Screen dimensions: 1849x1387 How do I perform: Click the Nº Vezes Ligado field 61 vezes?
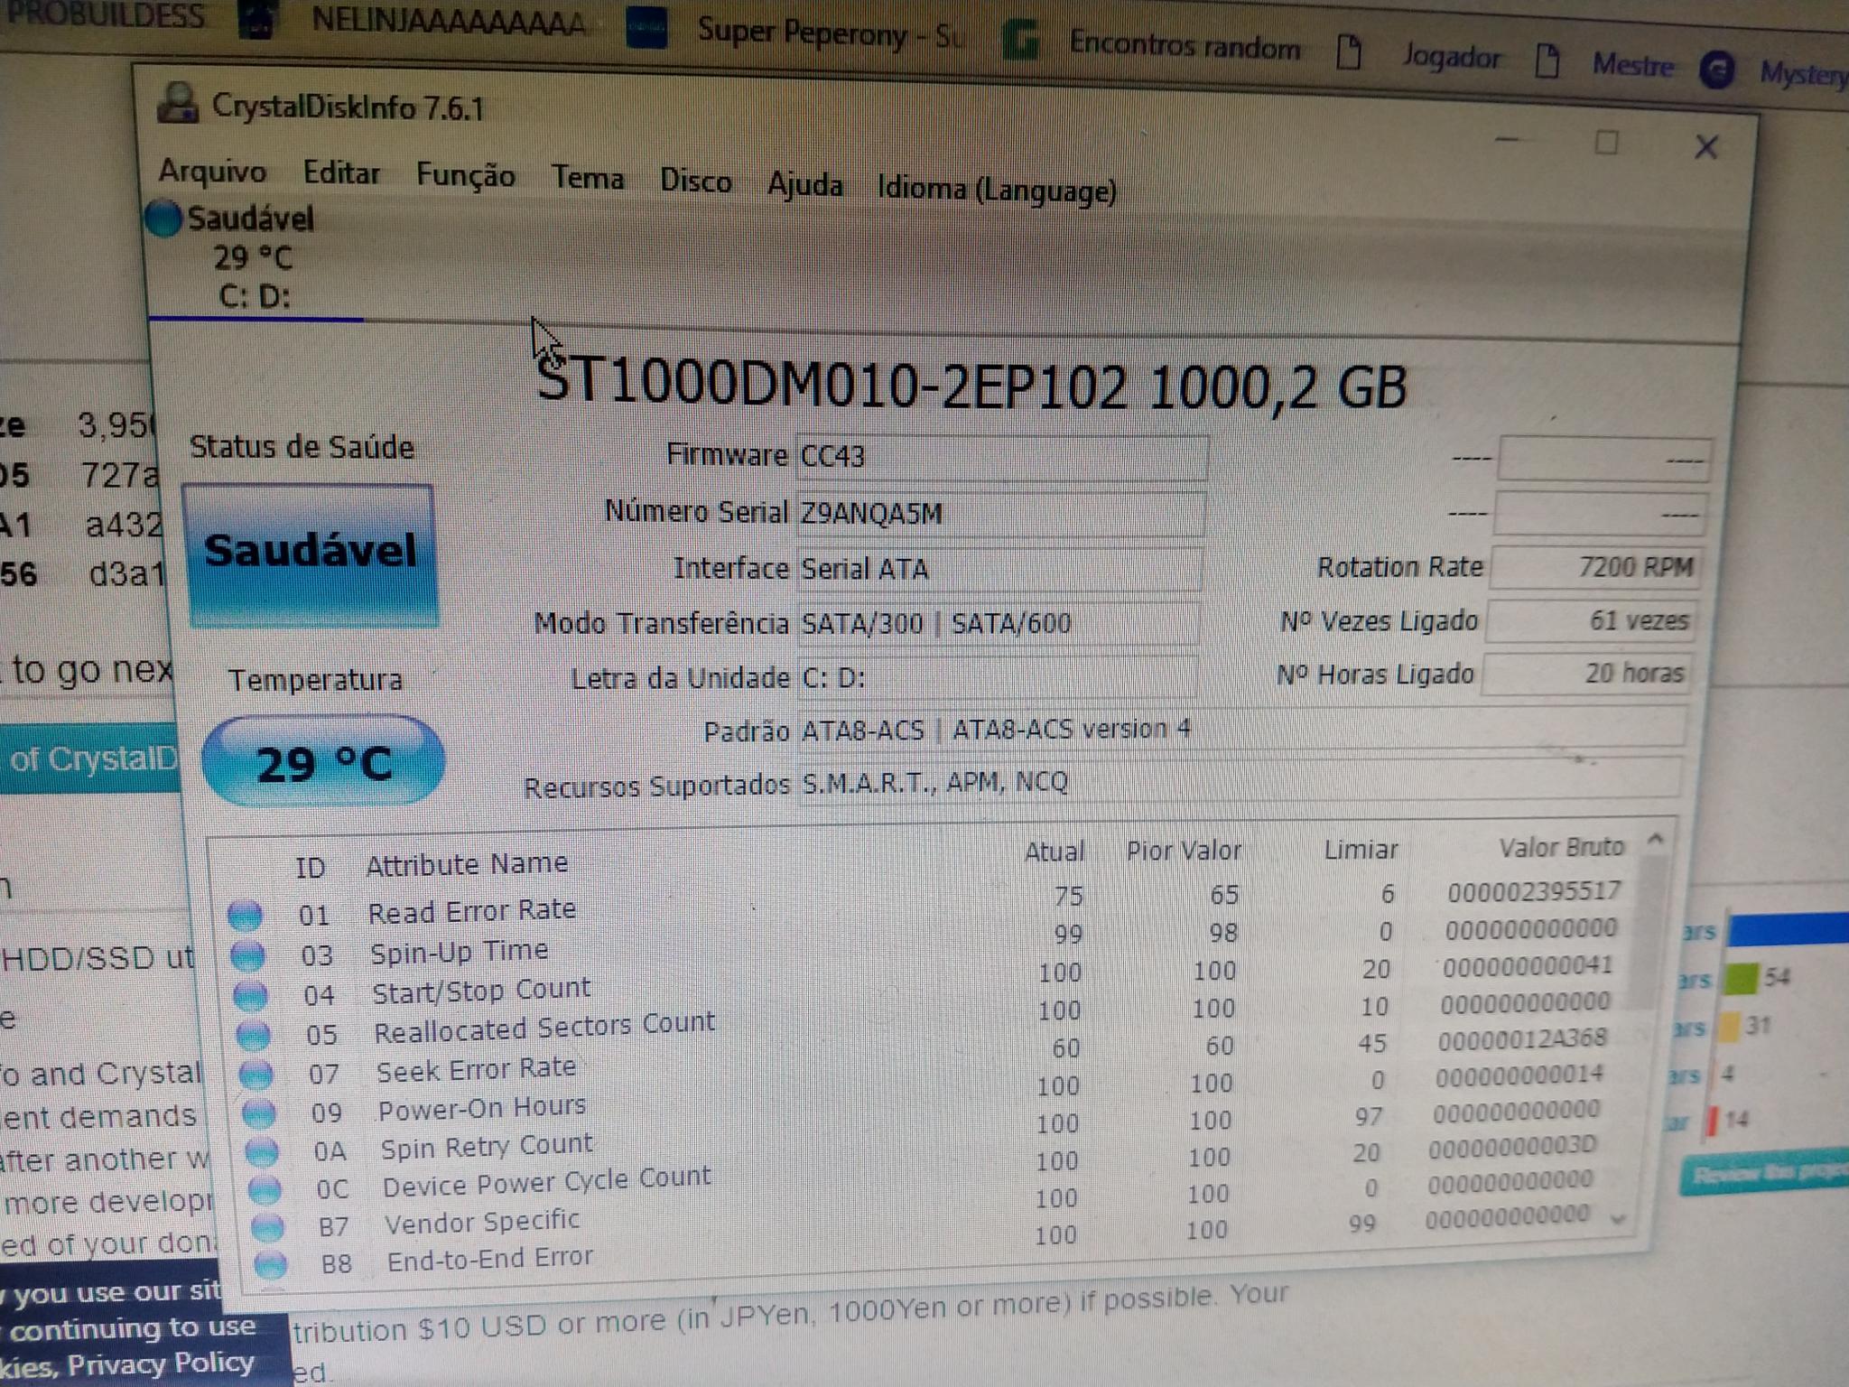pos(1592,620)
